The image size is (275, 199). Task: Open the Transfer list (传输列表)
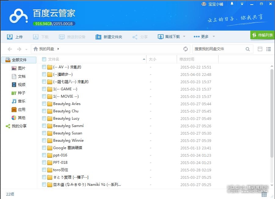click(x=262, y=35)
